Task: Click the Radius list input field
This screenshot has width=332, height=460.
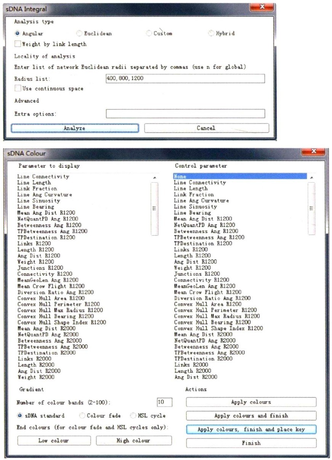Action: coord(185,78)
